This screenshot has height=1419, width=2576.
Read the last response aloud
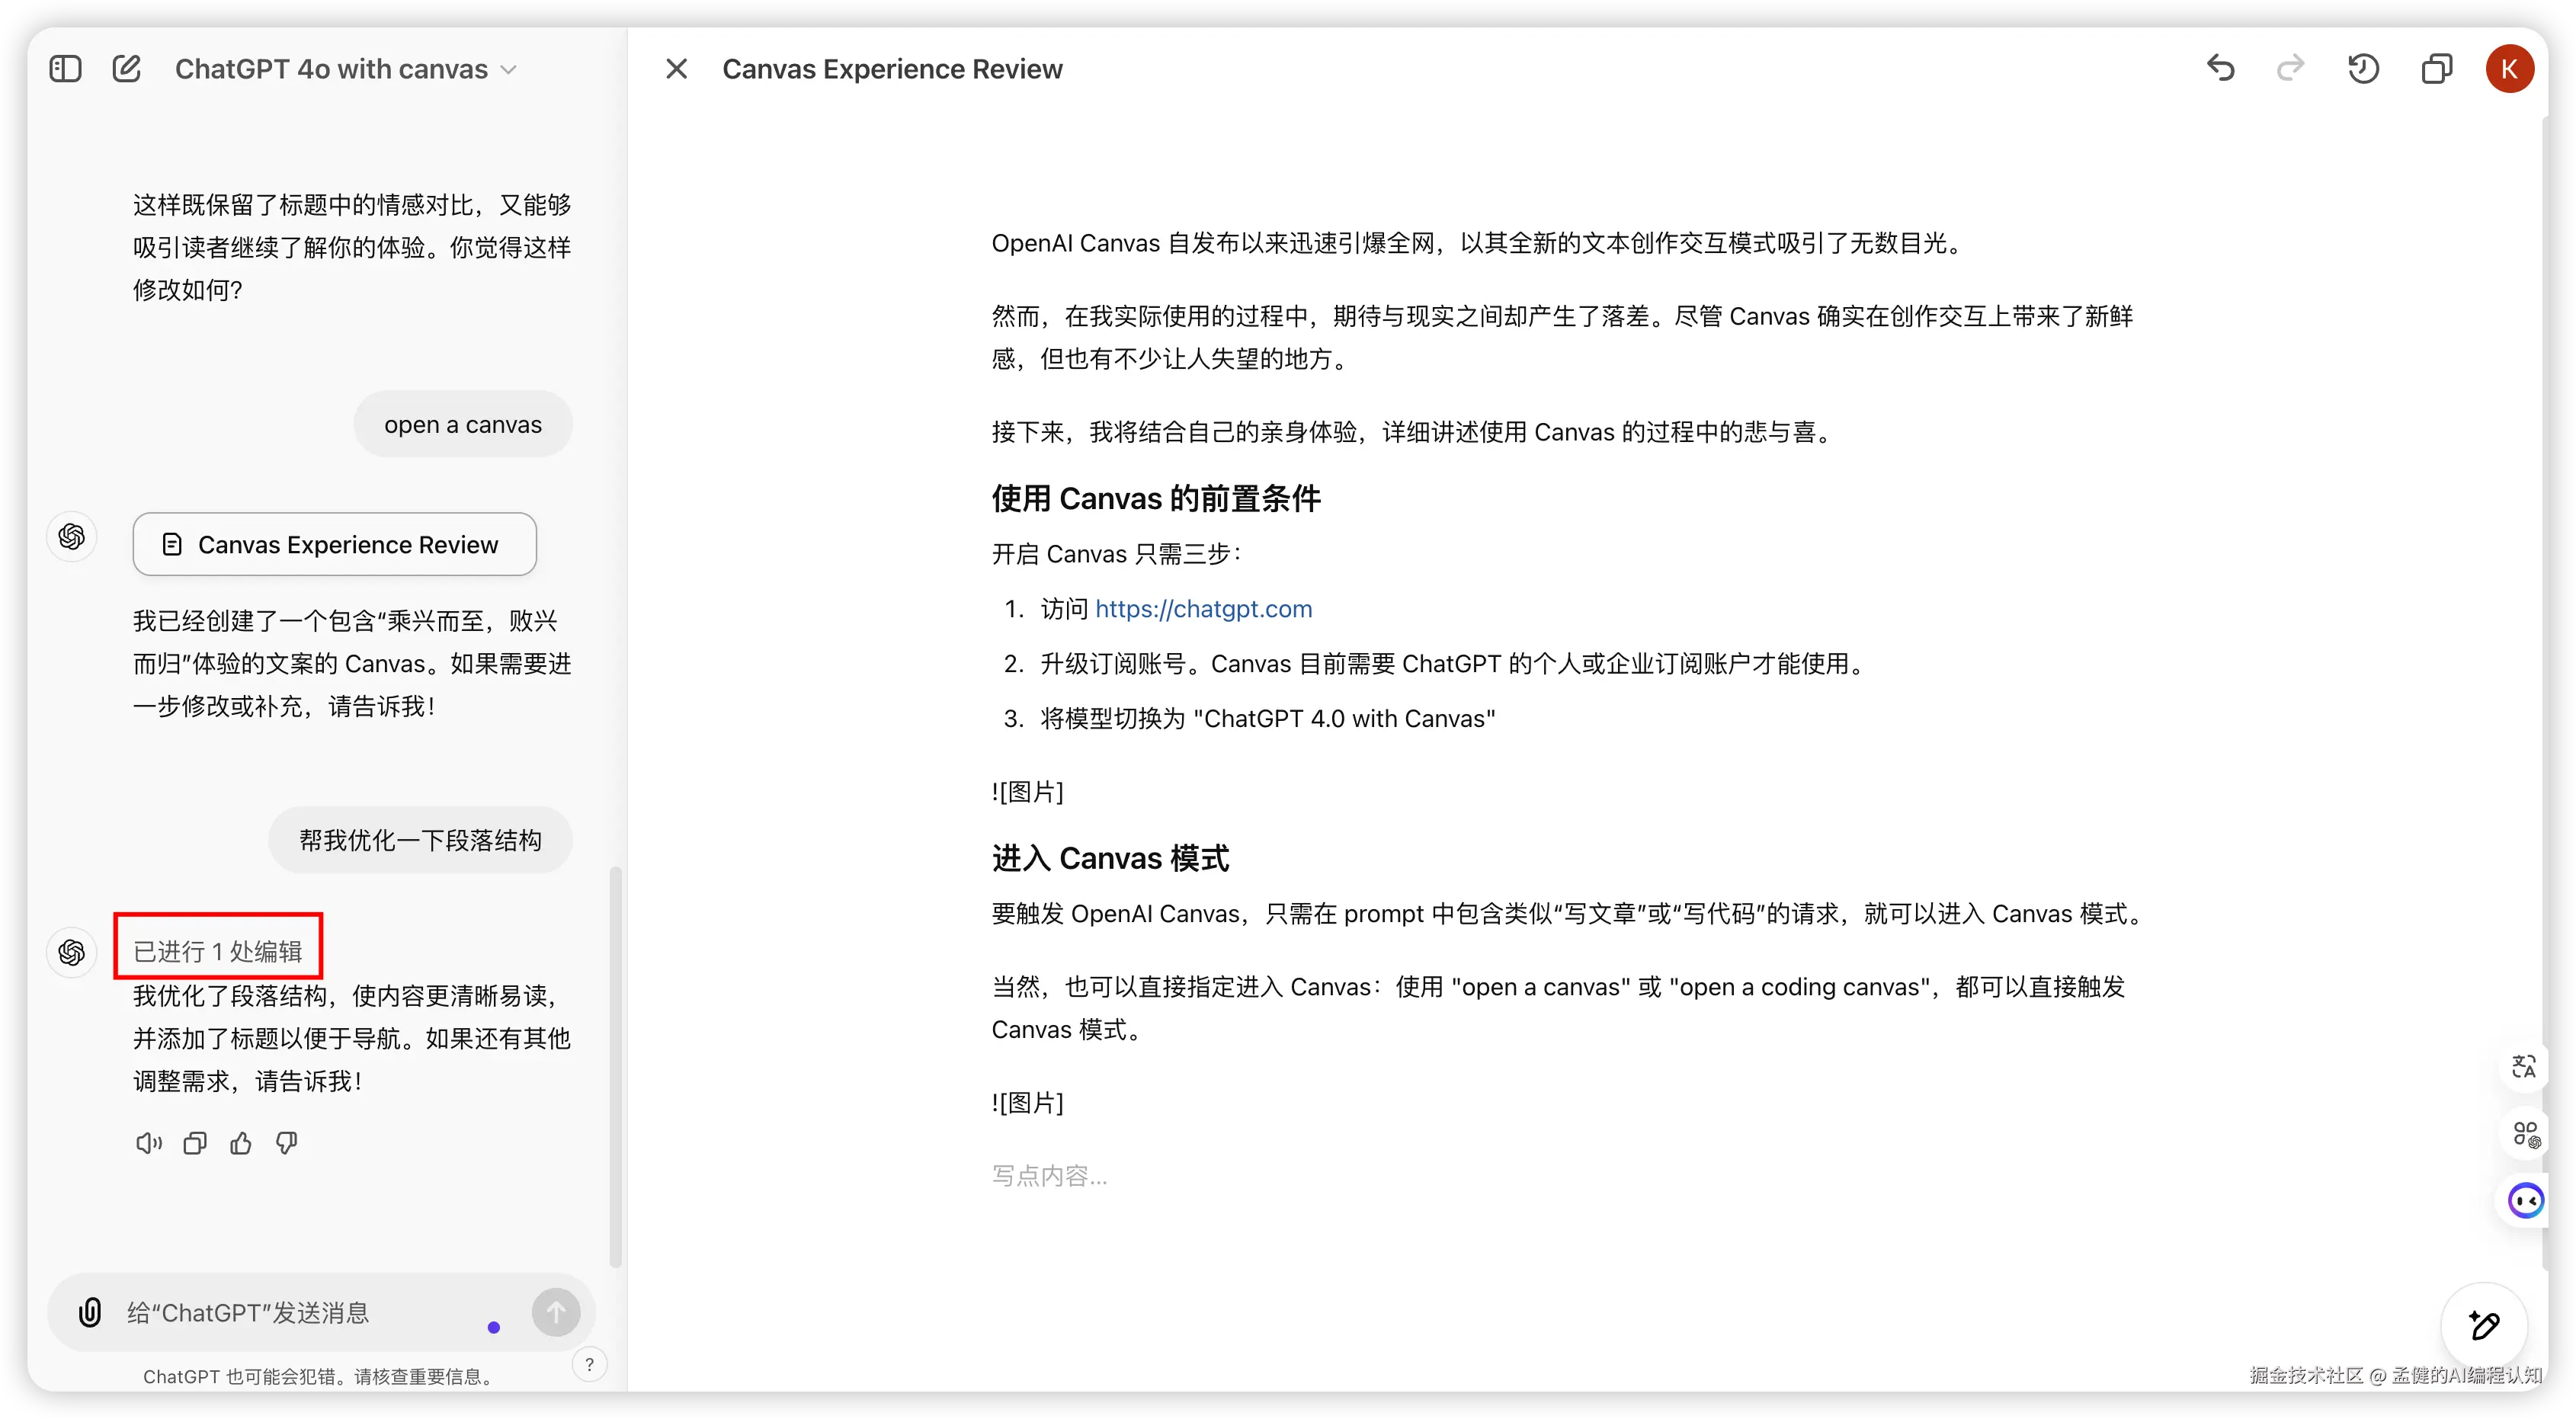click(x=148, y=1143)
